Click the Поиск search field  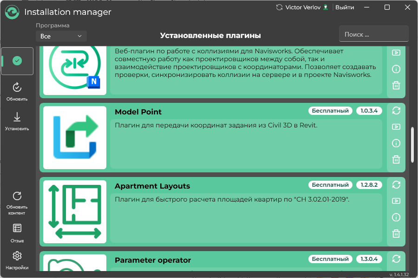coord(374,34)
